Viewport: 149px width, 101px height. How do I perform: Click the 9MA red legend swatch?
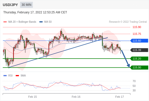coord(17,76)
